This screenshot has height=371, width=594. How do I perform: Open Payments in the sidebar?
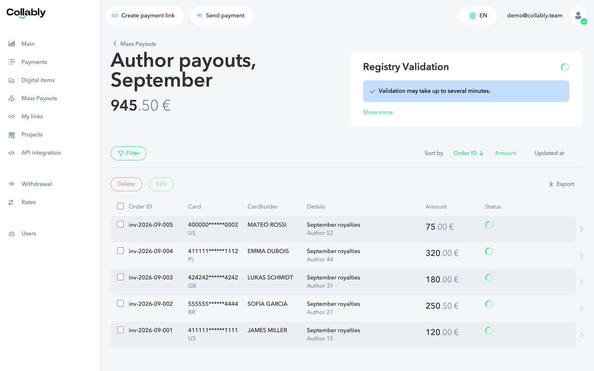34,62
